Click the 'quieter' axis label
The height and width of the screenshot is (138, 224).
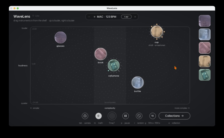24,103
